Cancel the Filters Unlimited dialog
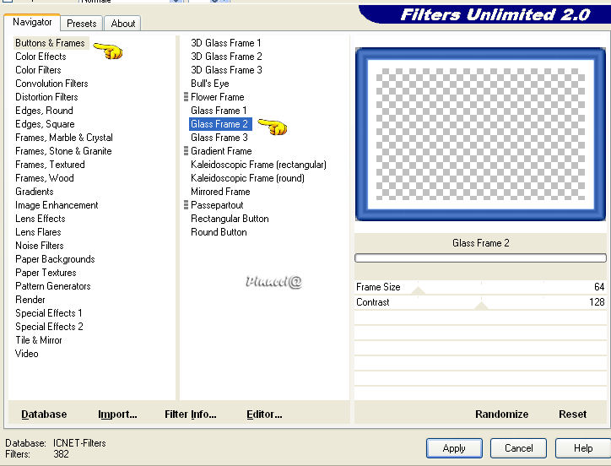611x466 pixels. (518, 448)
